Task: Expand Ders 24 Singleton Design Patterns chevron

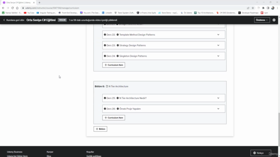Action: (218, 56)
